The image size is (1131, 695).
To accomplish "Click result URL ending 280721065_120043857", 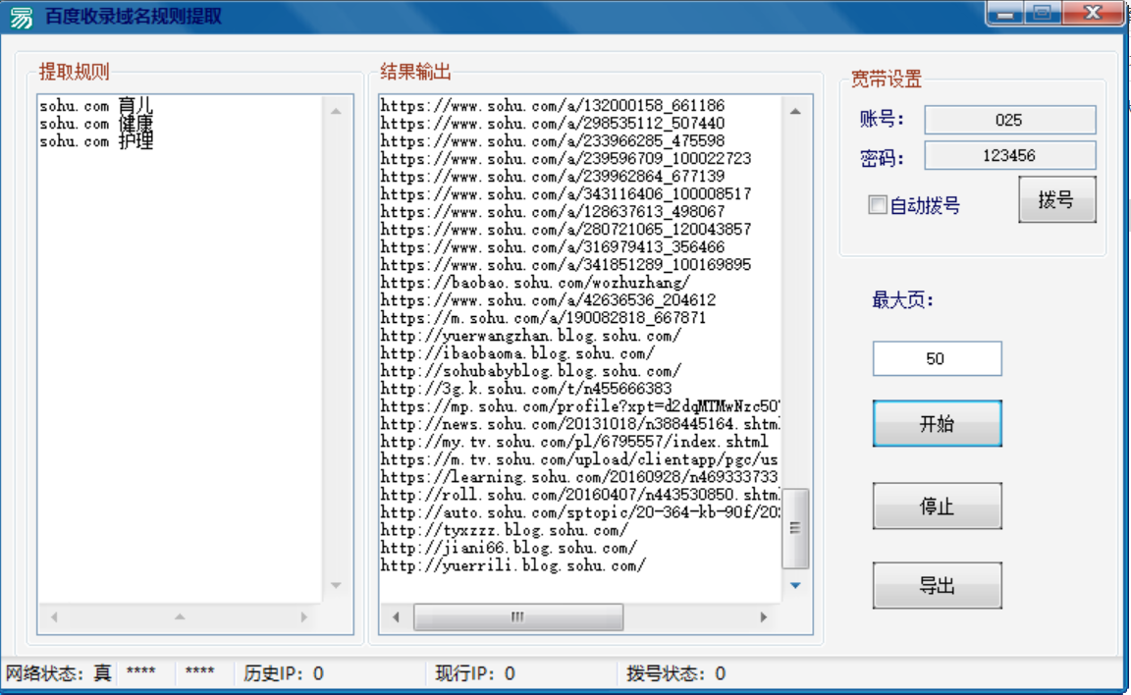I will [566, 230].
